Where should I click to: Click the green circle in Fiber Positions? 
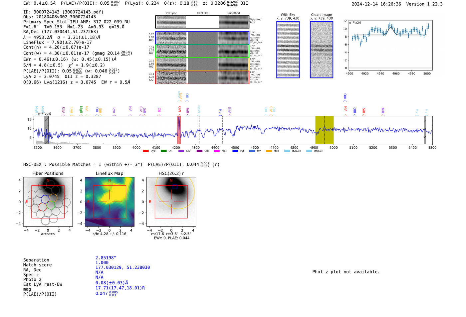pyautogui.click(x=51, y=205)
